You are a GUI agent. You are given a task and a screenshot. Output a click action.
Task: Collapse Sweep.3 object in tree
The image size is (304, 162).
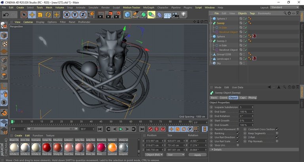211,41
